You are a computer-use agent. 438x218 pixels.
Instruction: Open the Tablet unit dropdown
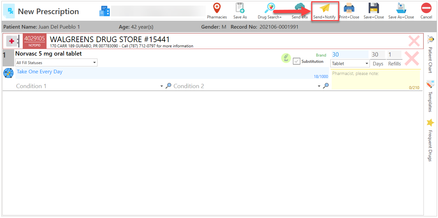350,63
